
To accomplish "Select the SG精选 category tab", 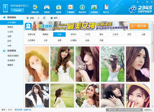I will [73, 40].
